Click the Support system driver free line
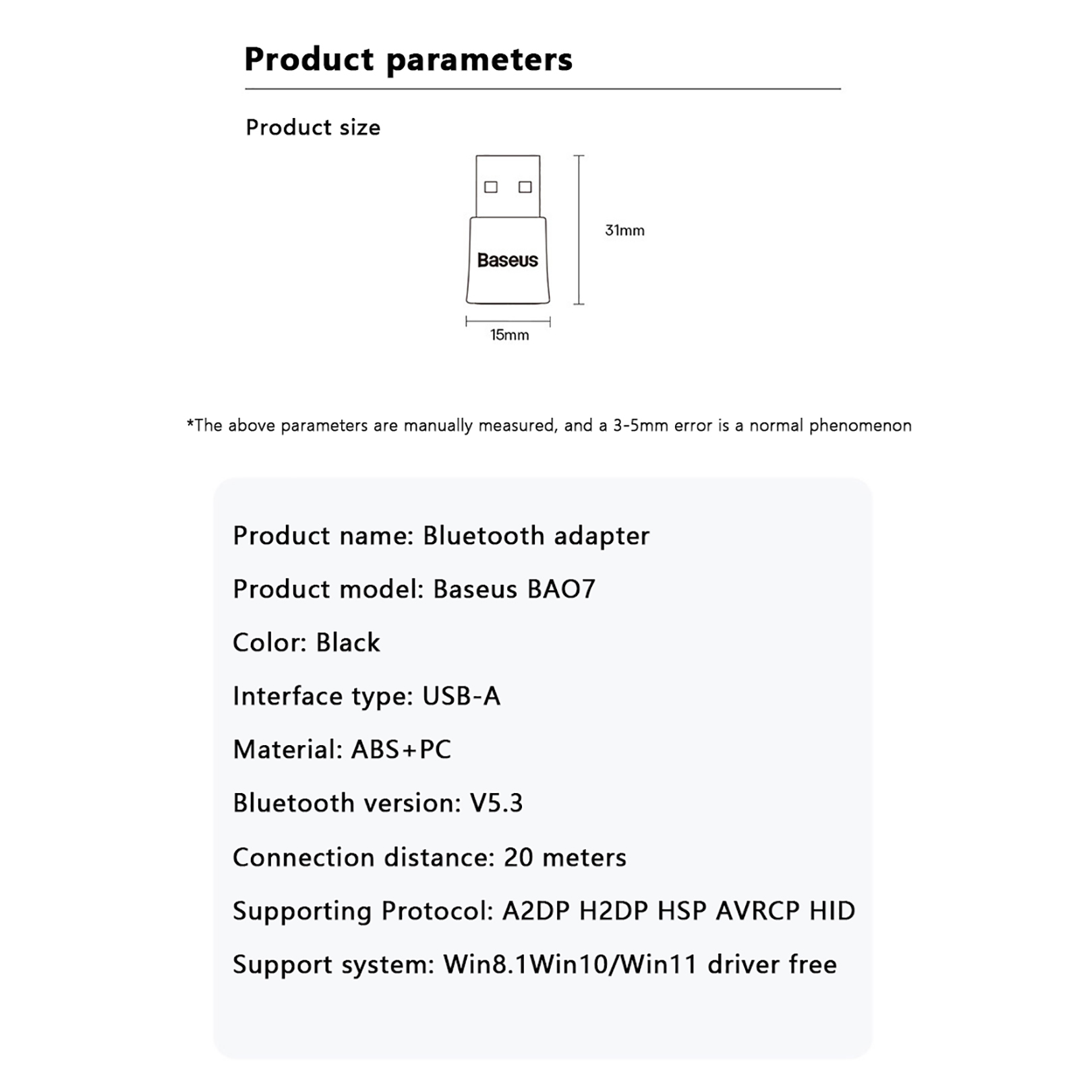 [535, 964]
